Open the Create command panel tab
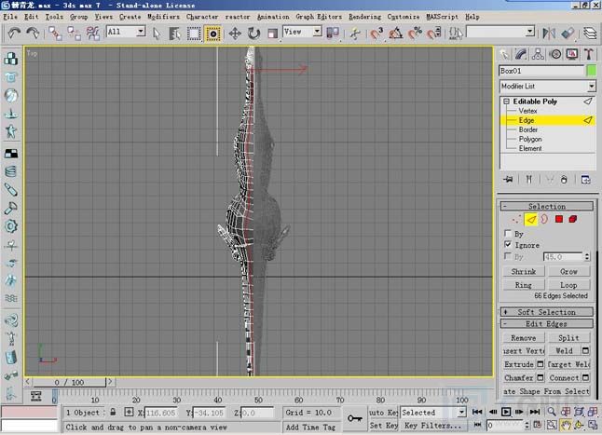Viewport: 602px width, 435px height. [504, 54]
